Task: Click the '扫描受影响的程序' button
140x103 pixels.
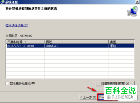Action: click(115, 83)
